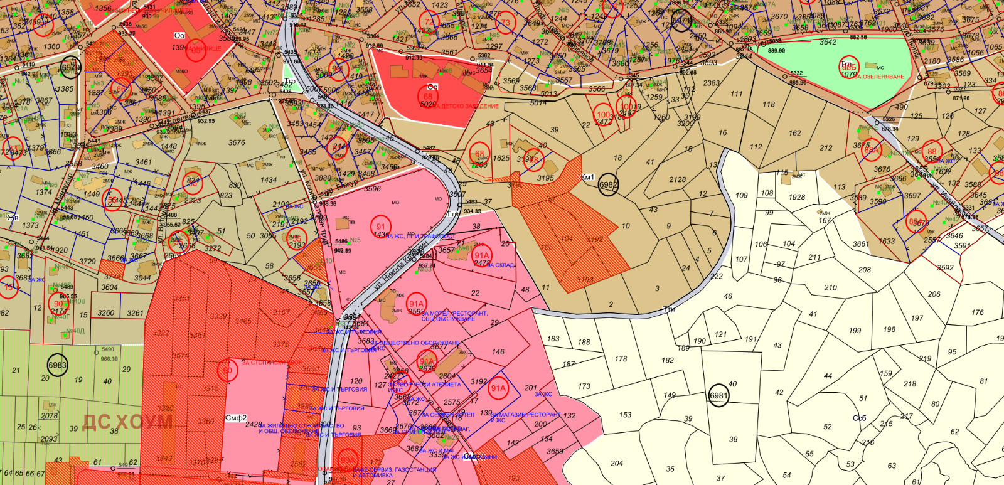
Task: Select the red circled 100 marker
Action: click(603, 115)
